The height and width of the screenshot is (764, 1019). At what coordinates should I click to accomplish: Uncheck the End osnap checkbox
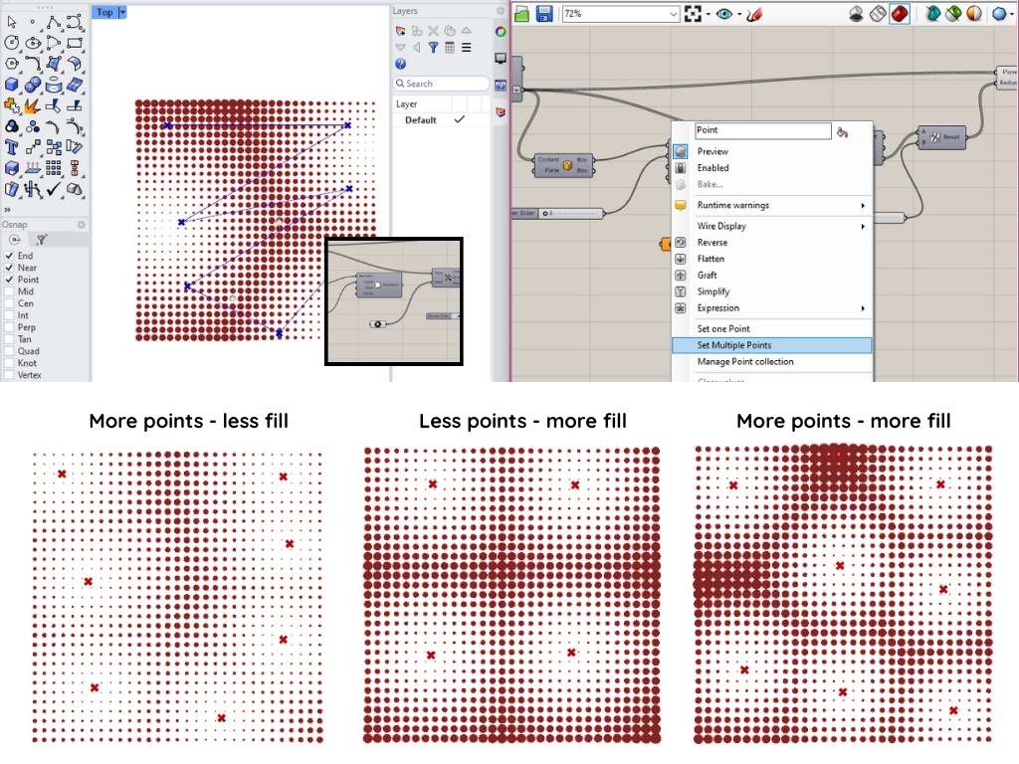(x=9, y=256)
